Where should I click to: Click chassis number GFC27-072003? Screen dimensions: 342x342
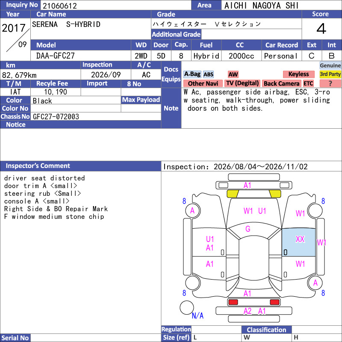click(56, 117)
